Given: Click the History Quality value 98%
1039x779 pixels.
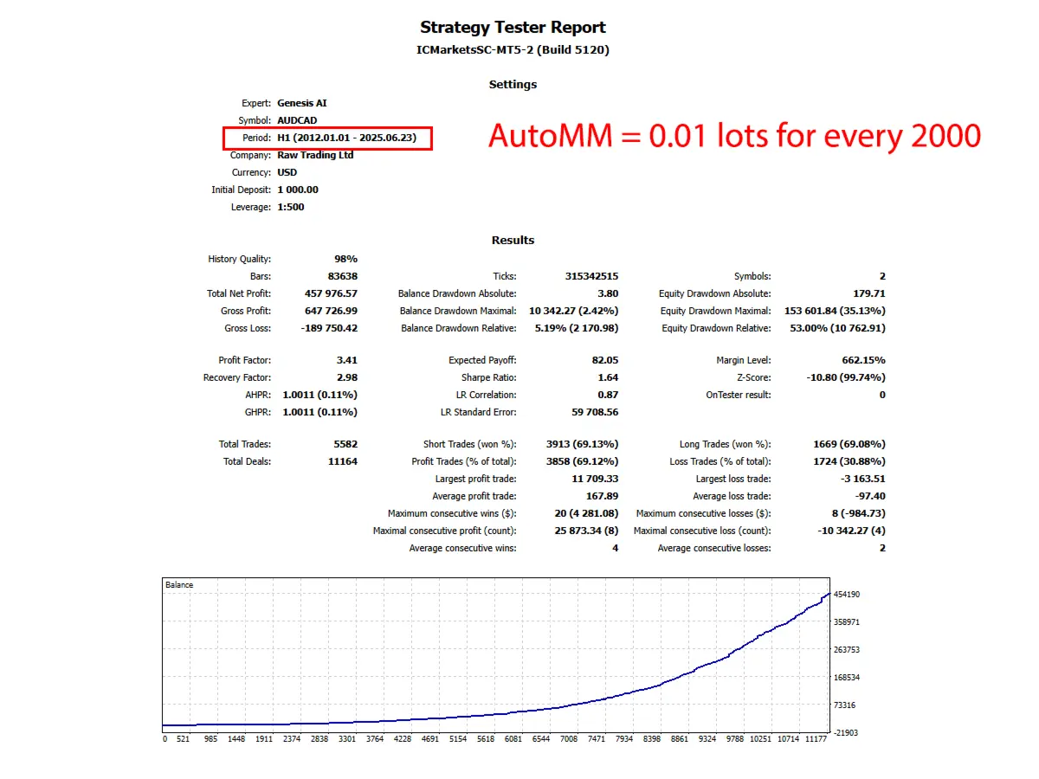Looking at the screenshot, I should point(345,259).
